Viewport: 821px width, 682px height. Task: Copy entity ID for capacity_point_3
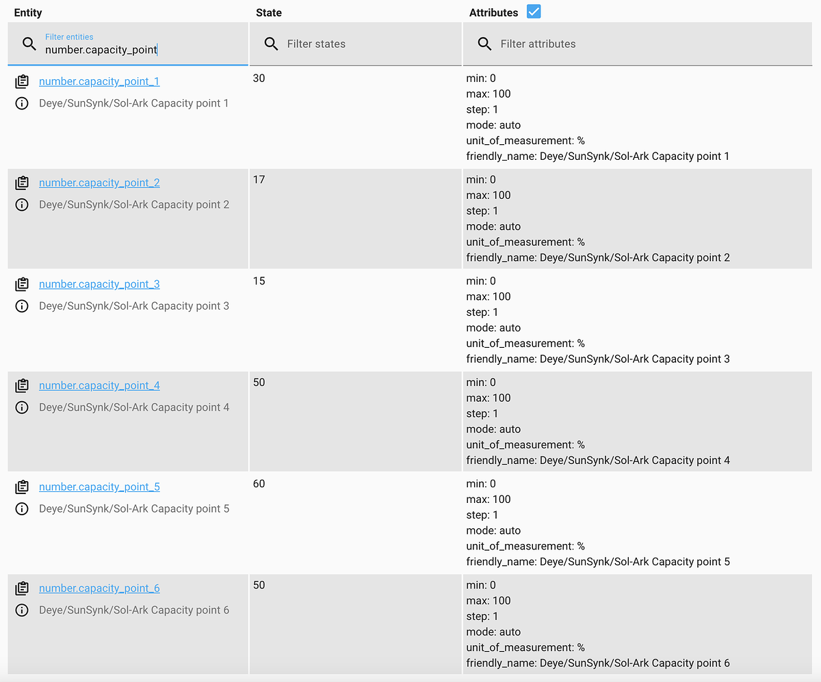[x=22, y=284]
